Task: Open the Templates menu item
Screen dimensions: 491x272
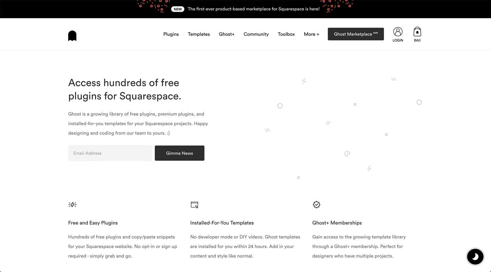Action: [x=199, y=34]
